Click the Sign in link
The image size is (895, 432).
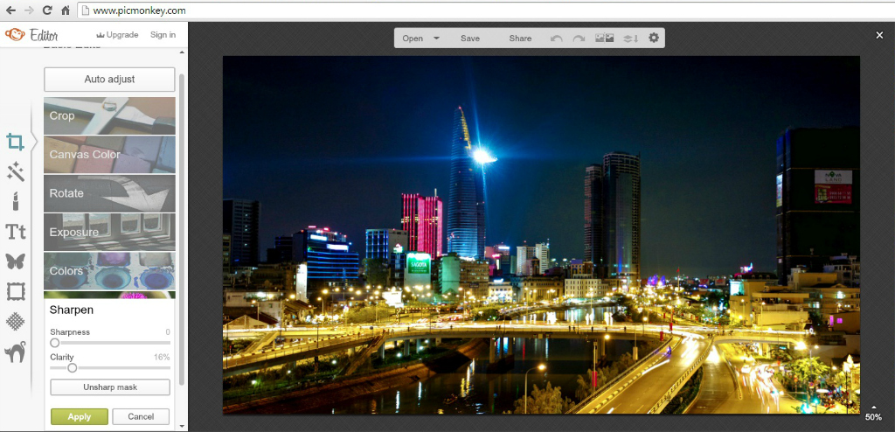[x=163, y=35]
